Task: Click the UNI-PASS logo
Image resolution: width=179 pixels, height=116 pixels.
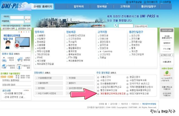Action: click(x=13, y=6)
